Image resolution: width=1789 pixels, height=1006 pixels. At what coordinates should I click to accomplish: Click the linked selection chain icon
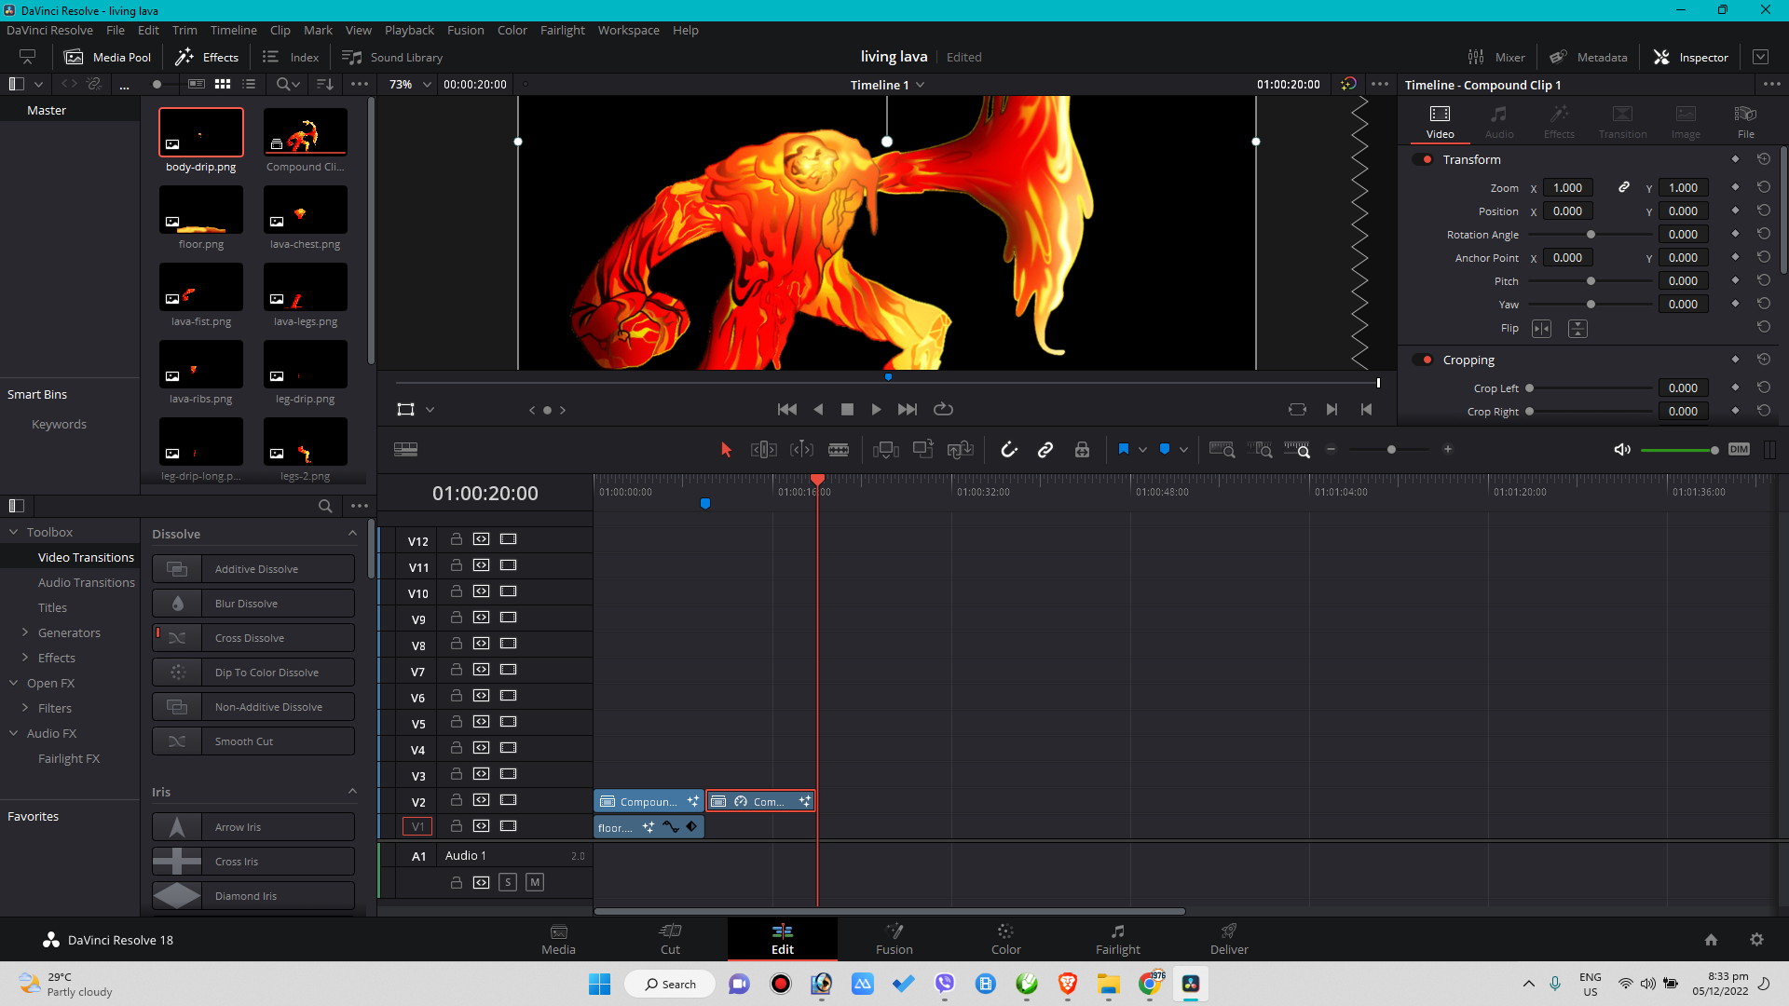1045,450
